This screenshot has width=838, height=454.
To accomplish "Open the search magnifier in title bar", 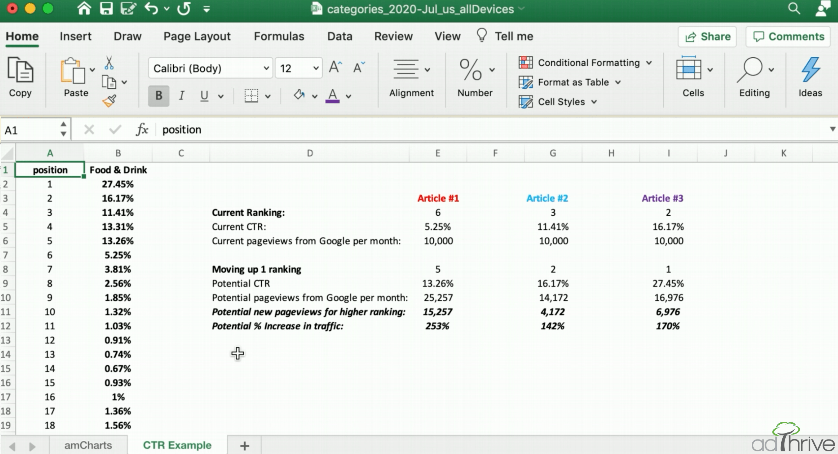I will point(794,8).
